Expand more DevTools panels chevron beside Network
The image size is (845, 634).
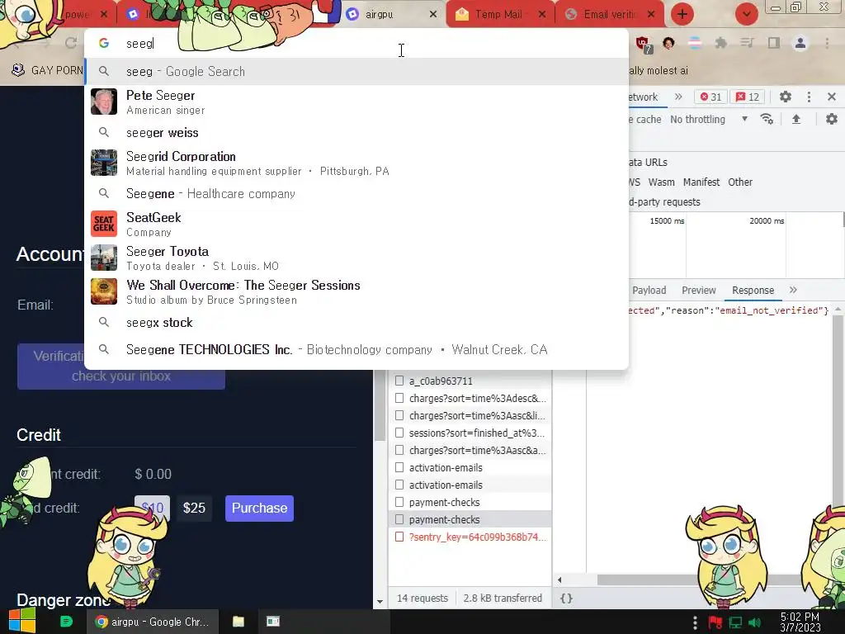coord(678,97)
